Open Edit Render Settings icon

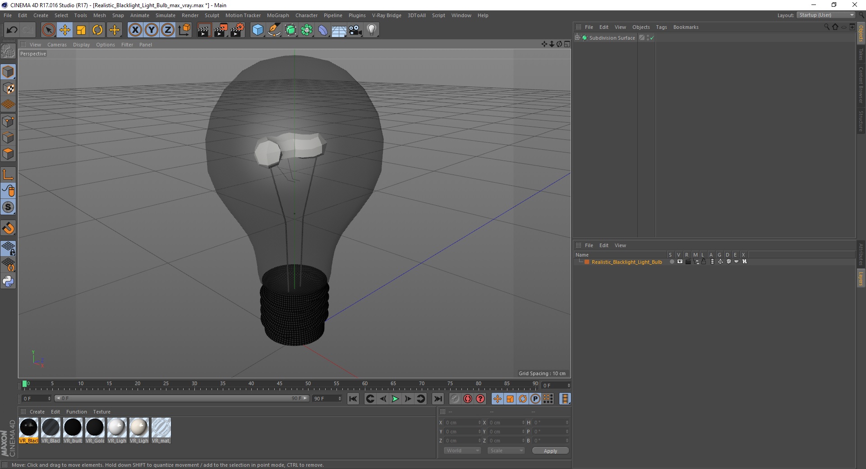click(237, 30)
